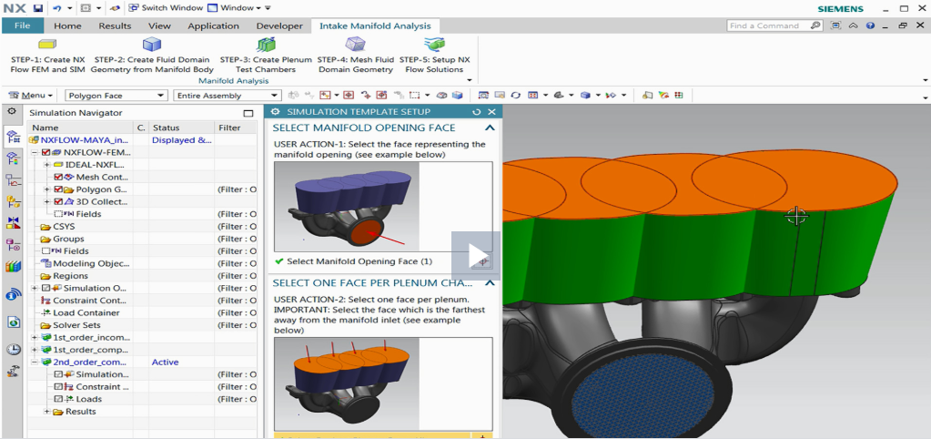931x439 pixels.
Task: Toggle 3D Collect... checkbox
Action: point(58,202)
